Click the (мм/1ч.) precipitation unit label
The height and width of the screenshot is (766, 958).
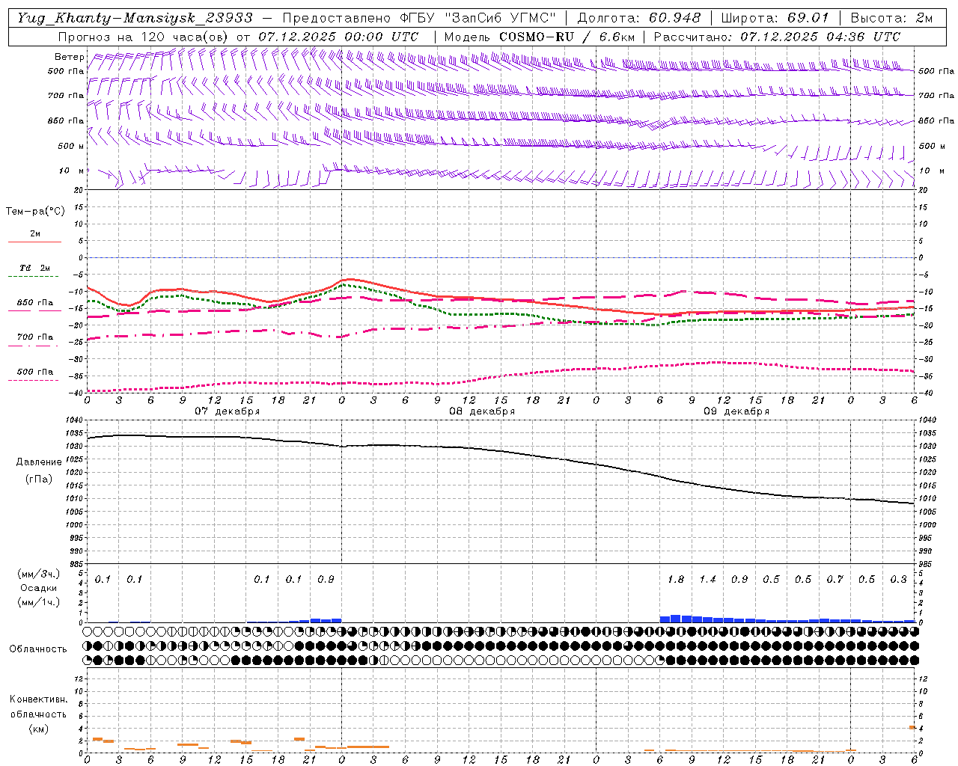click(x=38, y=602)
